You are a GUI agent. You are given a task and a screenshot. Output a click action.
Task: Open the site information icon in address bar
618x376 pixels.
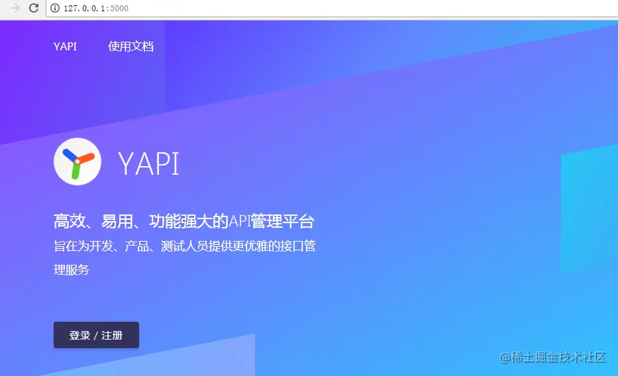point(55,8)
